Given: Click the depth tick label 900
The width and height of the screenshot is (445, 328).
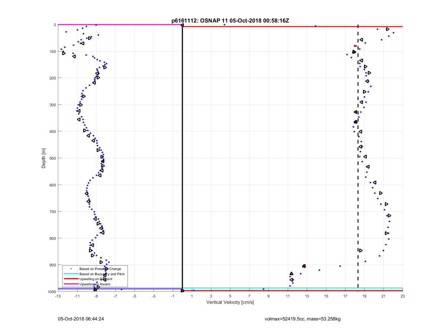Looking at the screenshot, I should [53, 265].
